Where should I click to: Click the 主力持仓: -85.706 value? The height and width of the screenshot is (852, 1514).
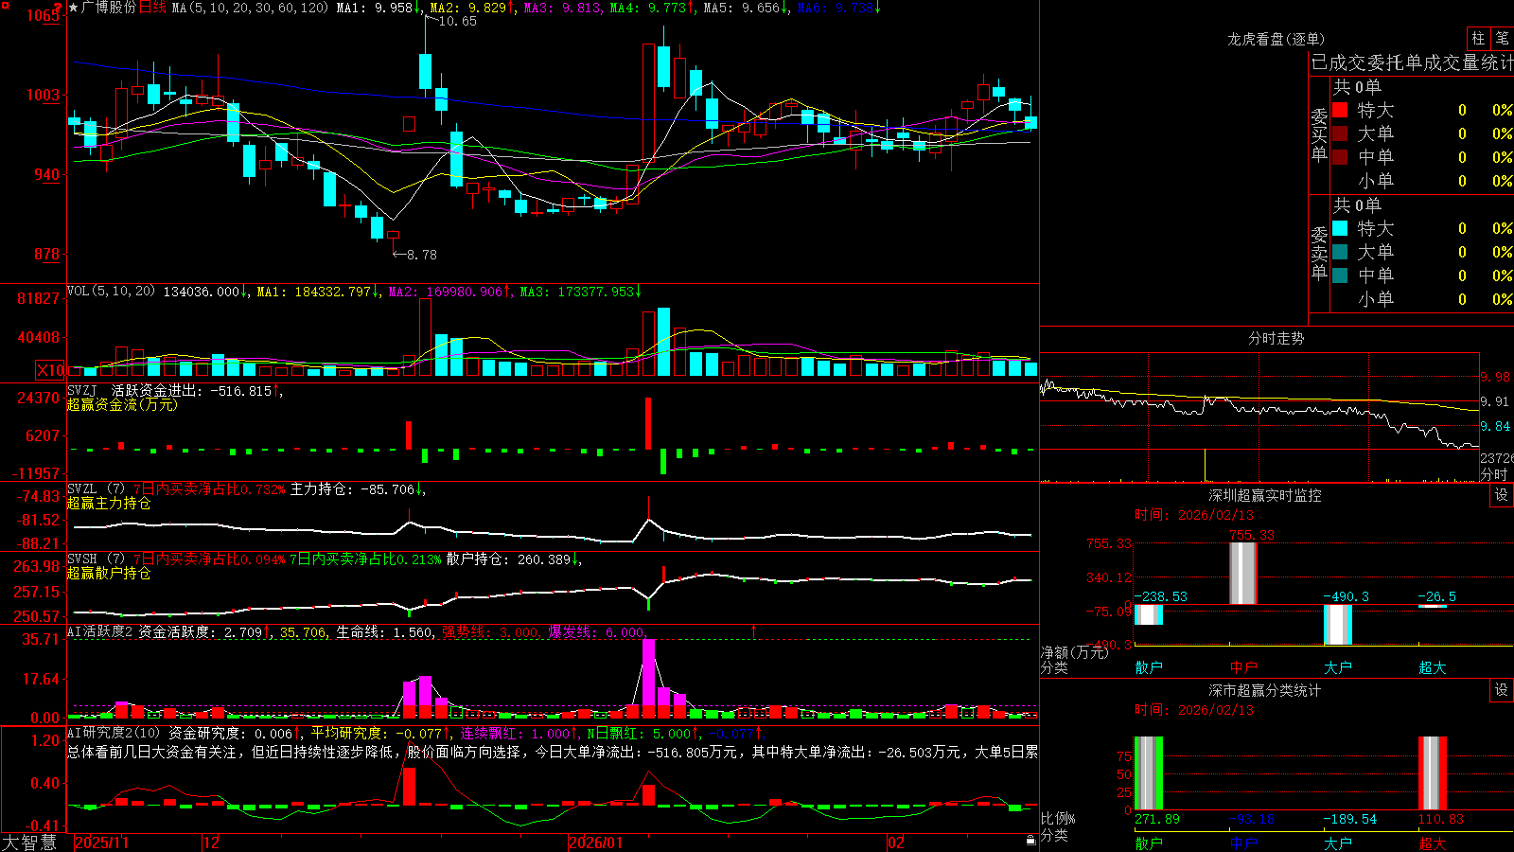tap(352, 489)
